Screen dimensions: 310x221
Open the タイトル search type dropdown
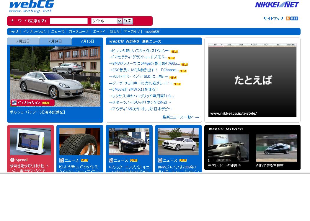pos(107,21)
